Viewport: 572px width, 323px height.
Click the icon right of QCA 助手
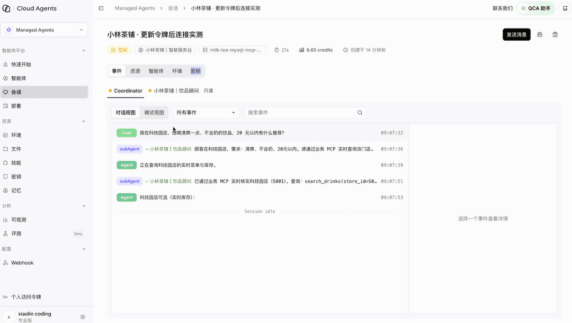click(565, 8)
